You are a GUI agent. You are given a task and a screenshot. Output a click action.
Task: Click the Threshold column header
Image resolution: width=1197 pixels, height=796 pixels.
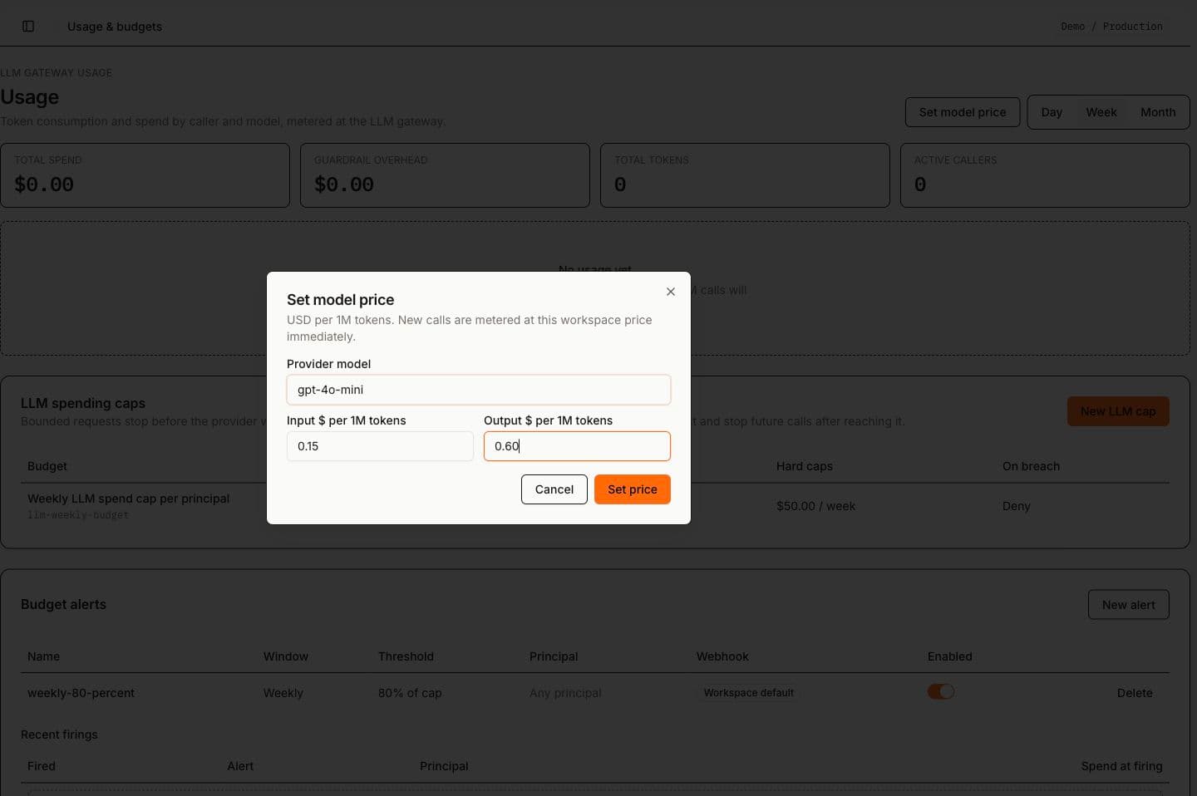click(x=406, y=656)
